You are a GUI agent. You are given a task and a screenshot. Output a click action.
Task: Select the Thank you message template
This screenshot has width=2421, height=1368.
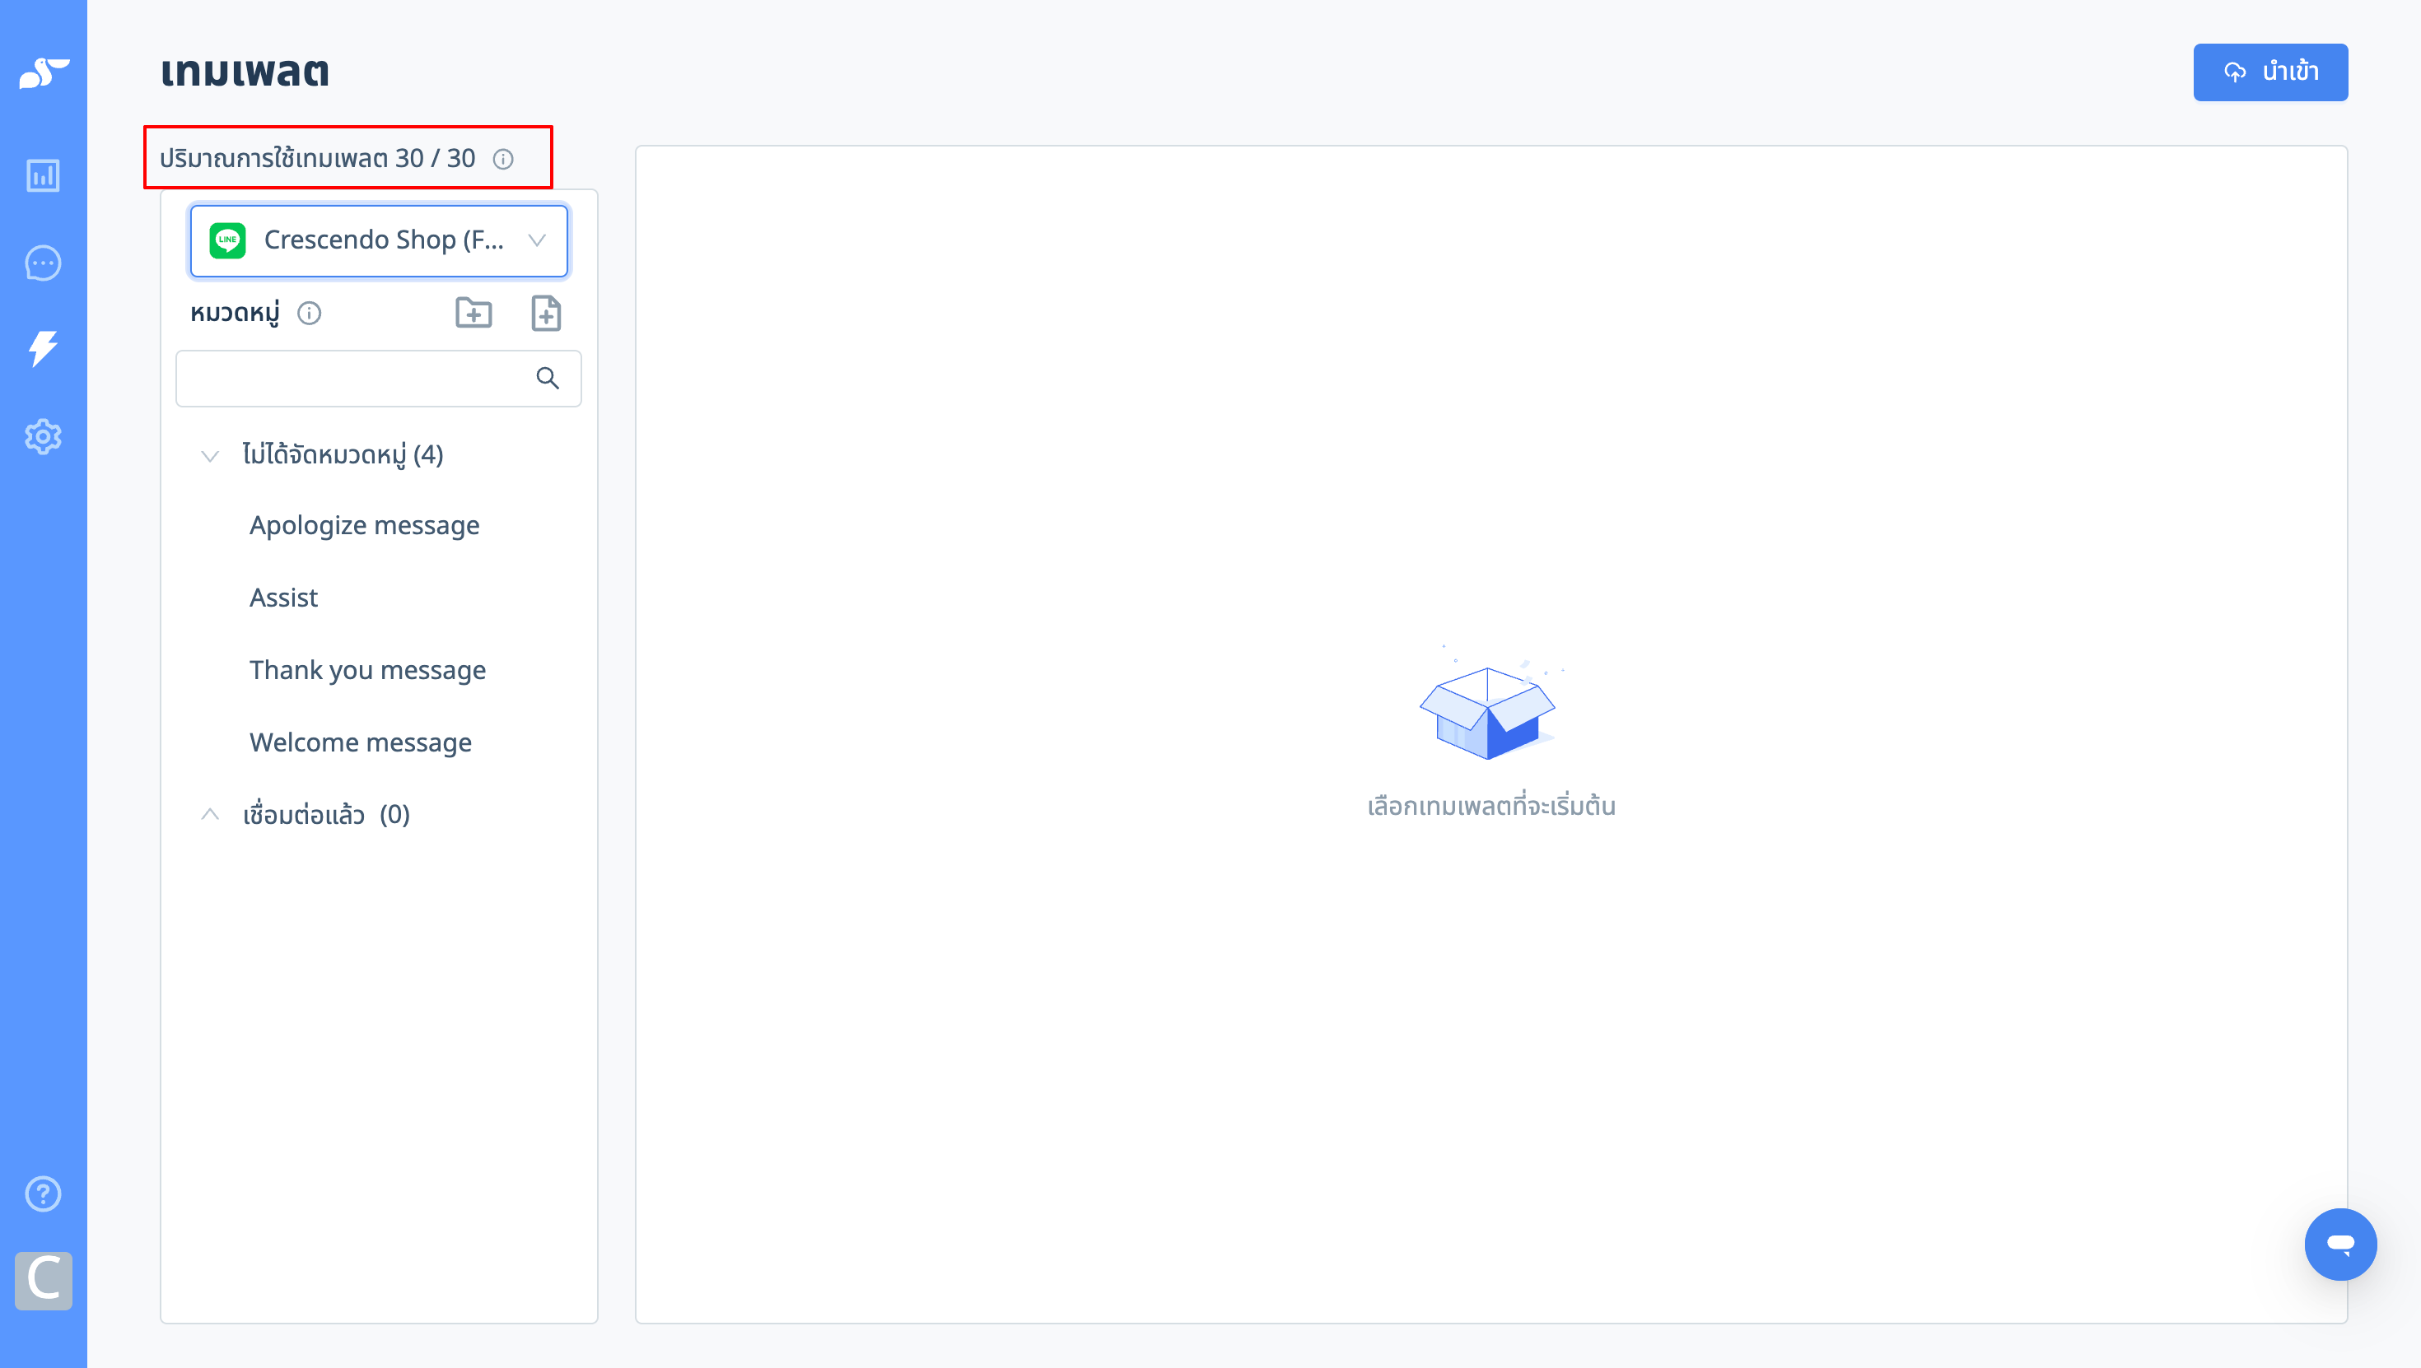point(367,670)
